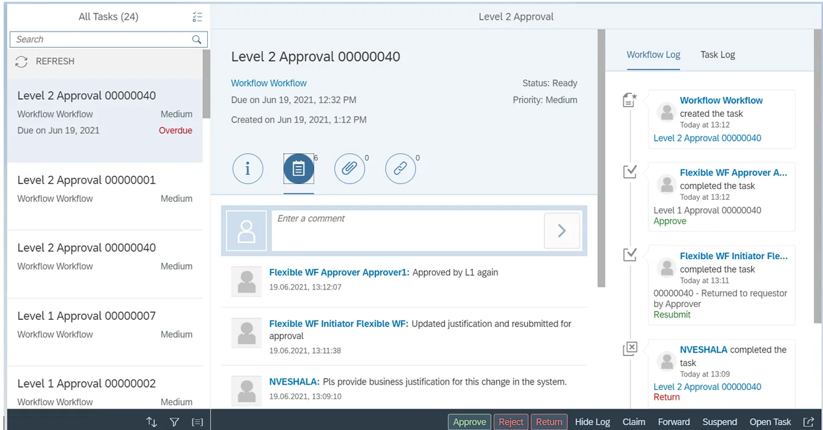Click into the Enter a comment field
The image size is (823, 430).
(406, 230)
